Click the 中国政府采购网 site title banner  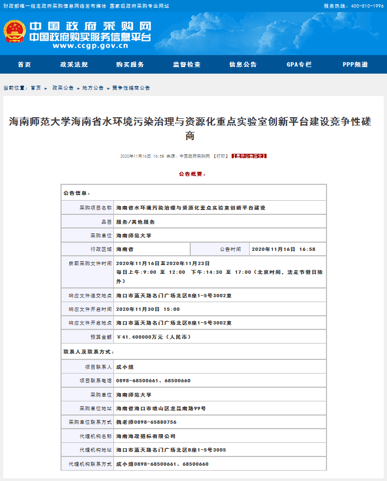tap(90, 26)
